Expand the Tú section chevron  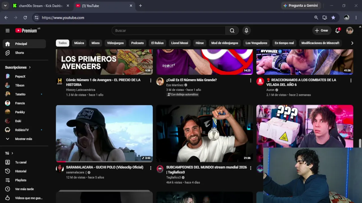point(12,153)
